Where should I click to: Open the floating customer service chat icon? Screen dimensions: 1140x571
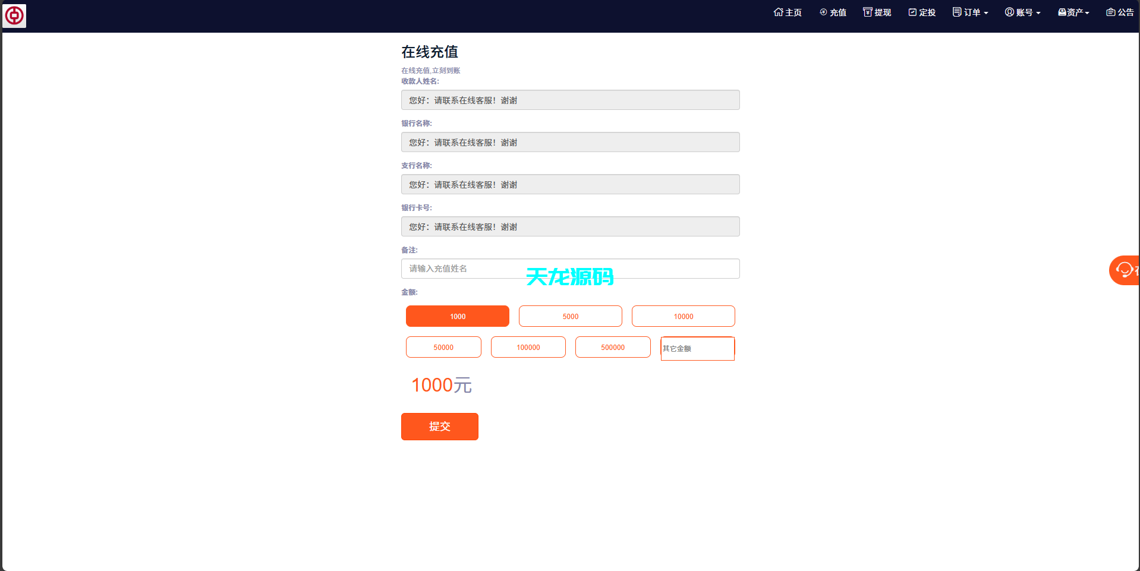tap(1125, 270)
